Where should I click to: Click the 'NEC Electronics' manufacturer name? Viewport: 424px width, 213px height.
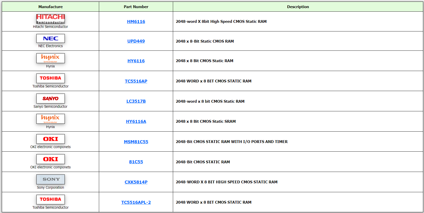tap(51, 46)
